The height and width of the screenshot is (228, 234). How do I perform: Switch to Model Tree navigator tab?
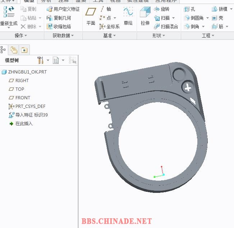pyautogui.click(x=3, y=49)
